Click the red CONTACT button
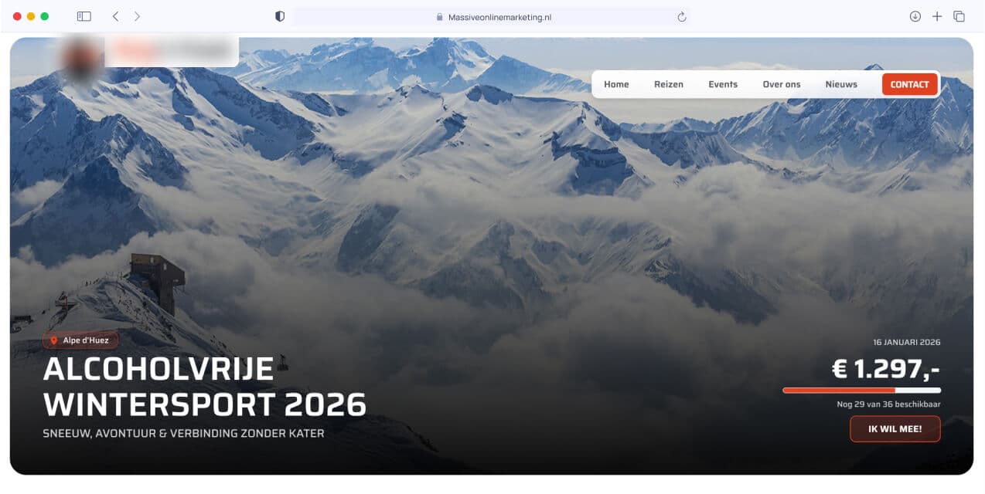 [909, 84]
